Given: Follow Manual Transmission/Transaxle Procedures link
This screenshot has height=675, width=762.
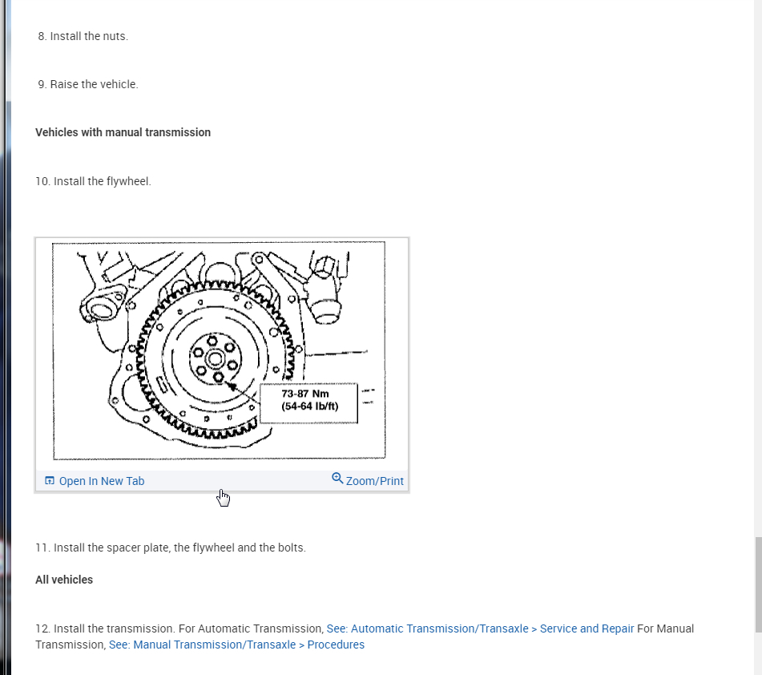Looking at the screenshot, I should [236, 645].
